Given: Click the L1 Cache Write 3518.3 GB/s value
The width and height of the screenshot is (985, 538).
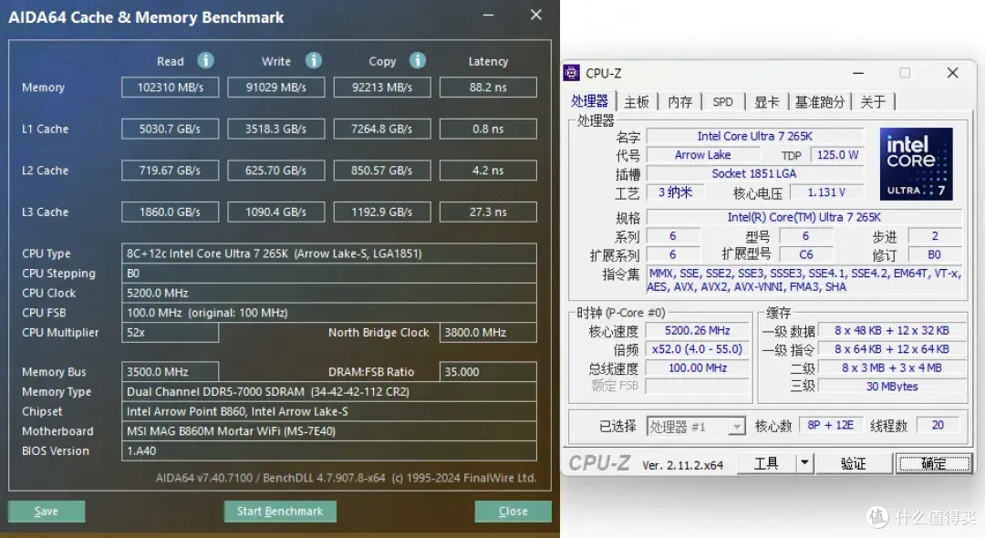Looking at the screenshot, I should point(275,129).
